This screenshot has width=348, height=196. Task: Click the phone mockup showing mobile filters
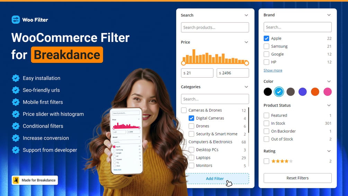126,141
